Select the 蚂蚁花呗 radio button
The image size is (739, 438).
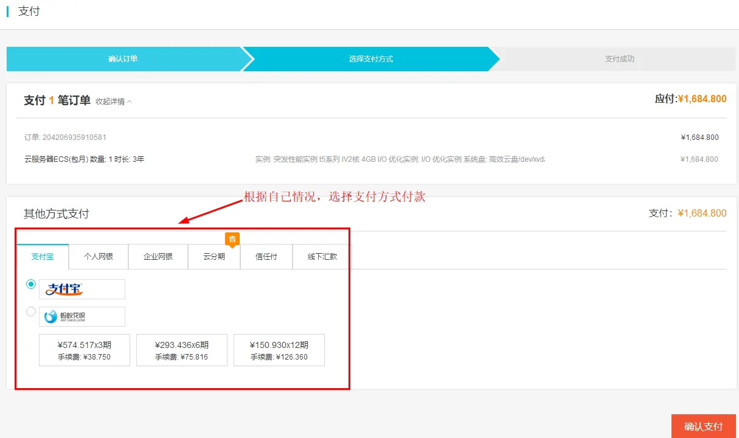[x=31, y=311]
